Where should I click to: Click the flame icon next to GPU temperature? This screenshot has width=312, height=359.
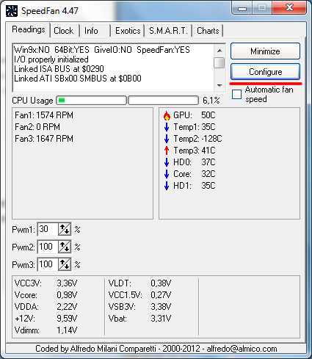tap(167, 115)
